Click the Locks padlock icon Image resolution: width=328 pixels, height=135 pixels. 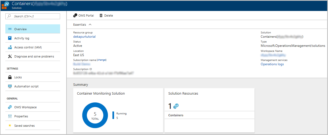pyautogui.click(x=10, y=77)
